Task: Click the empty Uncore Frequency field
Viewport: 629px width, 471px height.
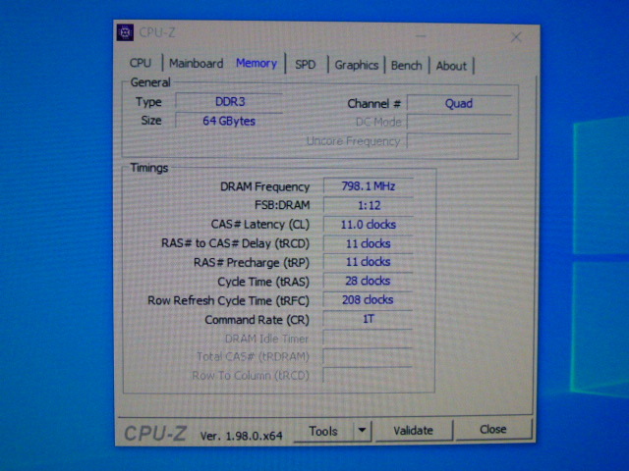Action: click(459, 141)
